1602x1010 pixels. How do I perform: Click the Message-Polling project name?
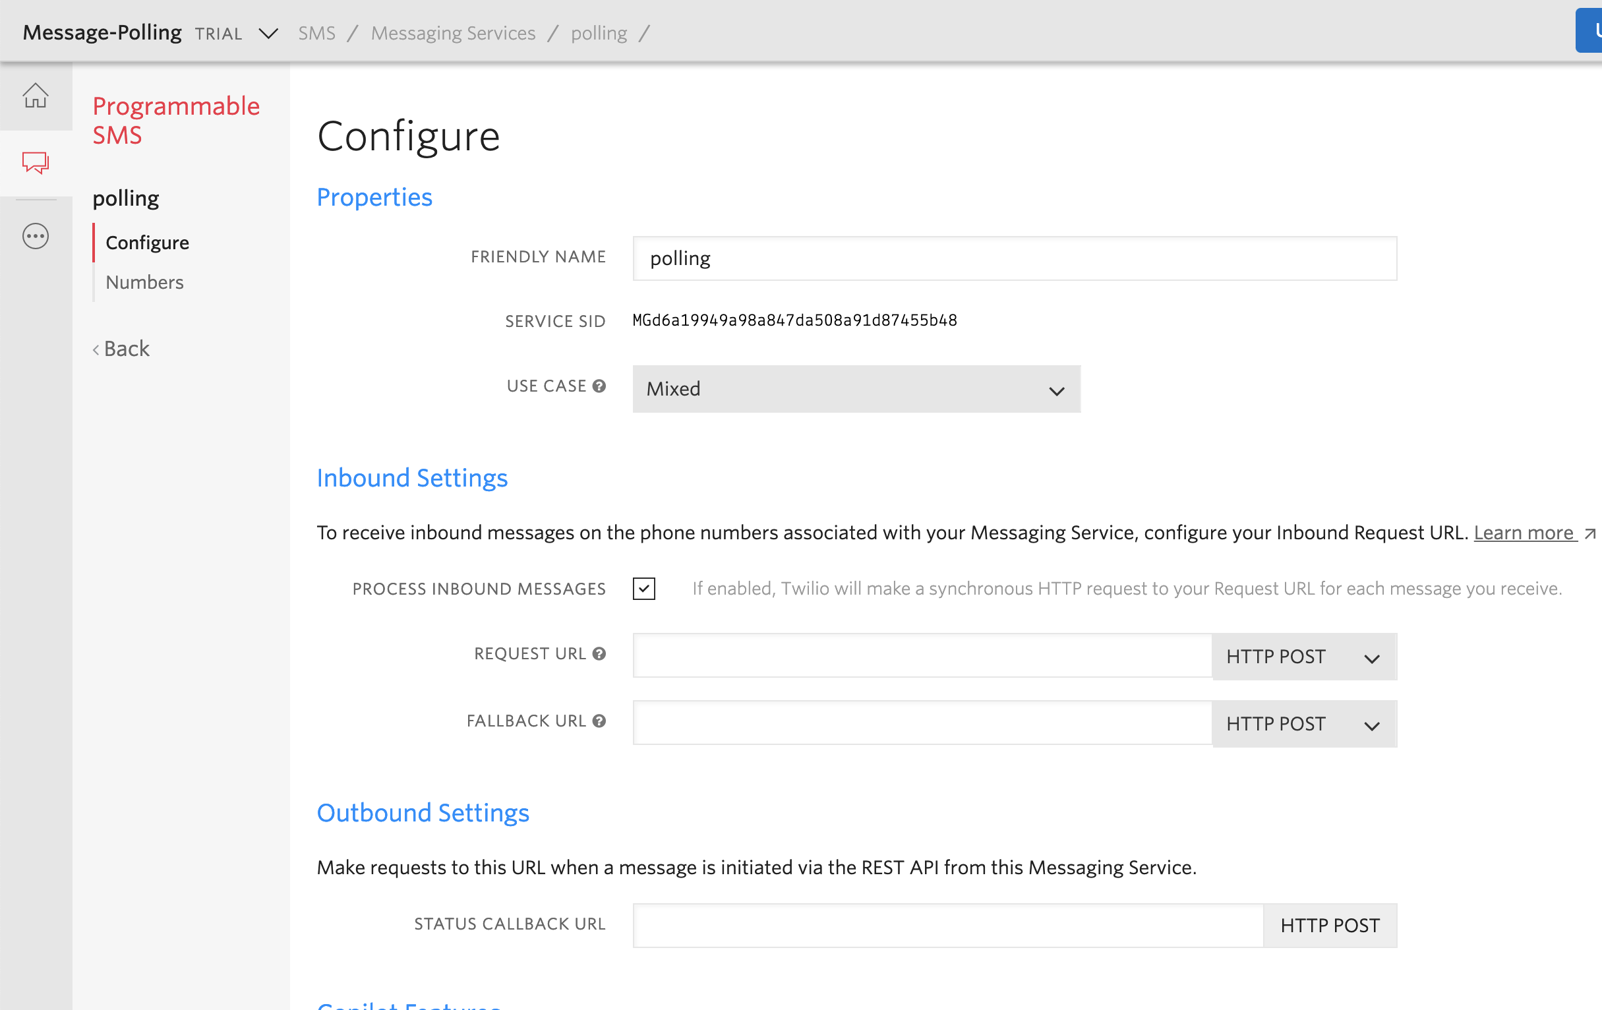coord(102,32)
